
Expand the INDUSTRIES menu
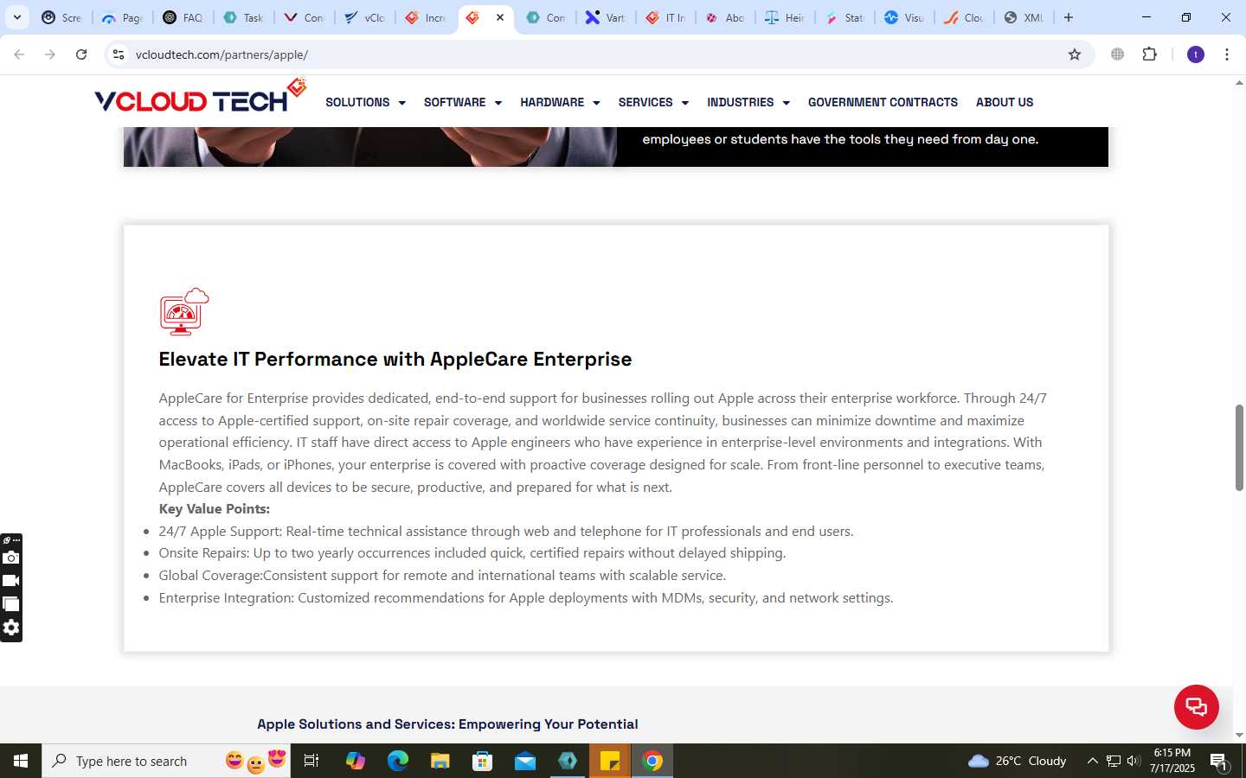tap(748, 102)
